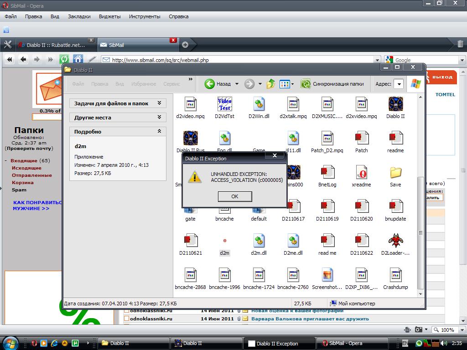
Task: Reload the page with Opera's refresh icon
Action: [x=64, y=59]
